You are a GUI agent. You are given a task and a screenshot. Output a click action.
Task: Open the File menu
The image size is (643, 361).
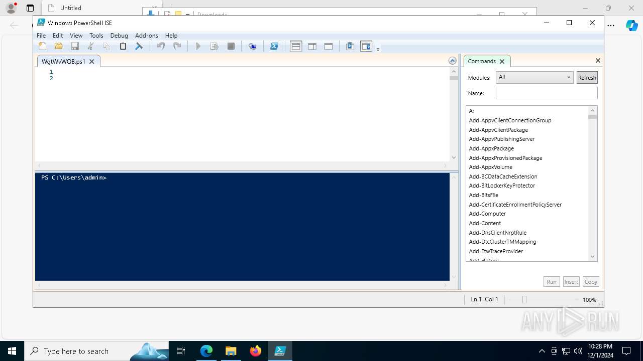point(41,36)
